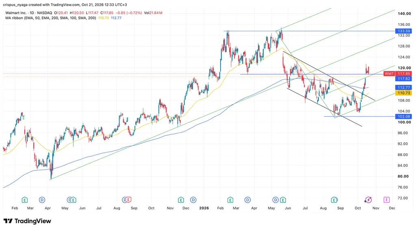This screenshot has height=230, width=416.
Task: Click the H120.50 high value
Action: pos(77,13)
